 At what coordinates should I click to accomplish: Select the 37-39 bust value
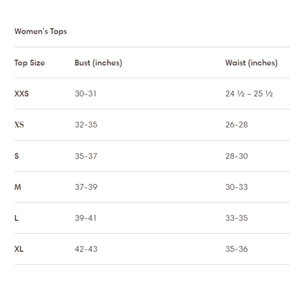pyautogui.click(x=86, y=187)
